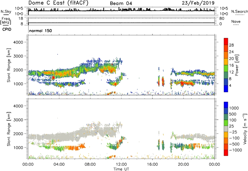
Task: Click the "28" Power colorbar label
Action: [231, 45]
